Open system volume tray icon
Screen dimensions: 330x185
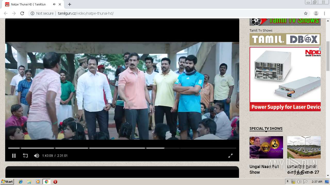[x=299, y=182]
